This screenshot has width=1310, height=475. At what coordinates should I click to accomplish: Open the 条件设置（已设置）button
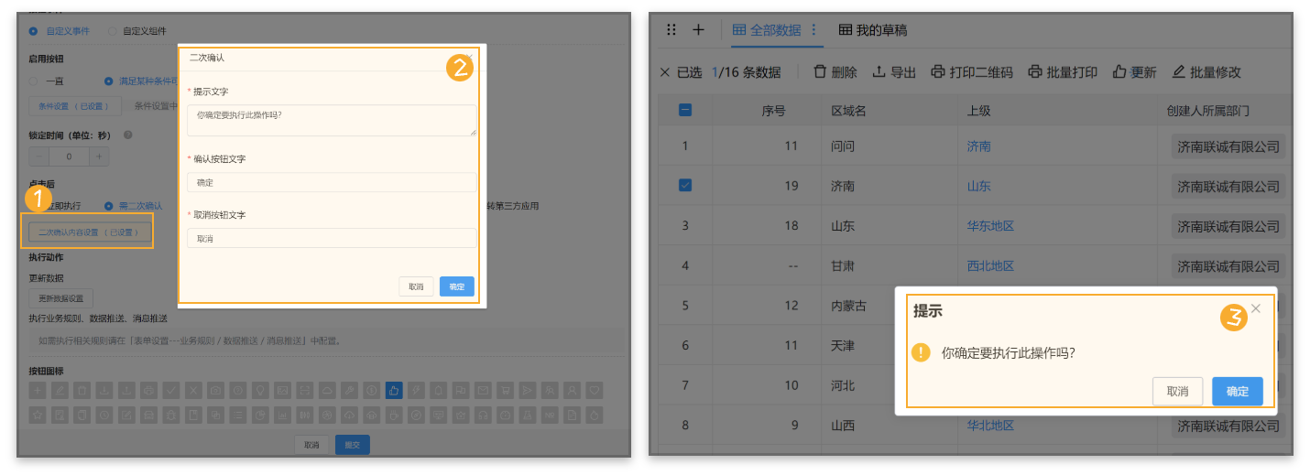(x=75, y=105)
